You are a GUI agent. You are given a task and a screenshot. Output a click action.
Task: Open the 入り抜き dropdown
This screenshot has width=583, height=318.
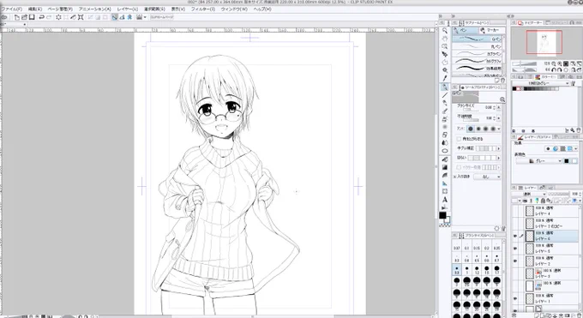488,177
